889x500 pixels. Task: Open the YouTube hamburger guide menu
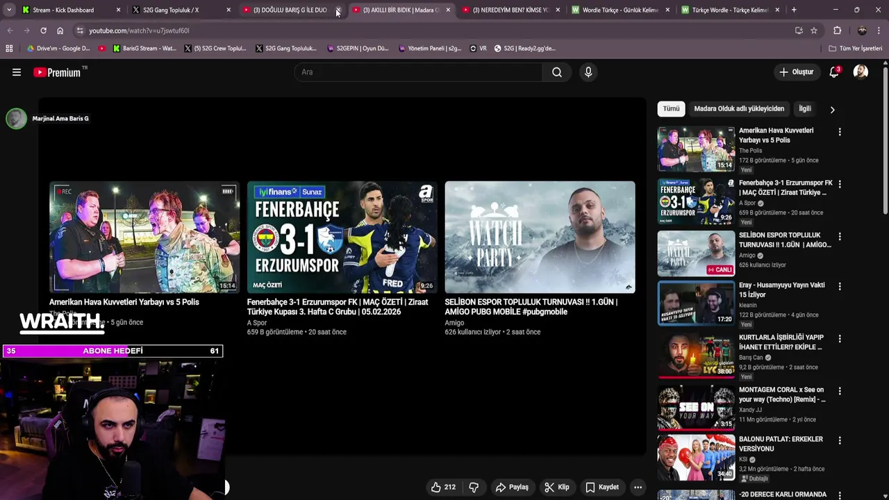[x=17, y=72]
